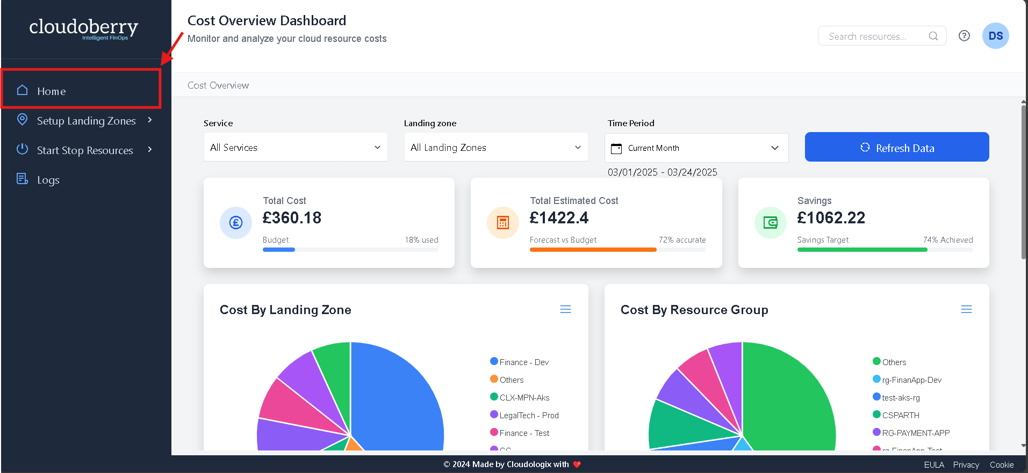Click the 03/01/2025 - 03/24/2025 date range
Image resolution: width=1028 pixels, height=473 pixels.
pos(662,172)
